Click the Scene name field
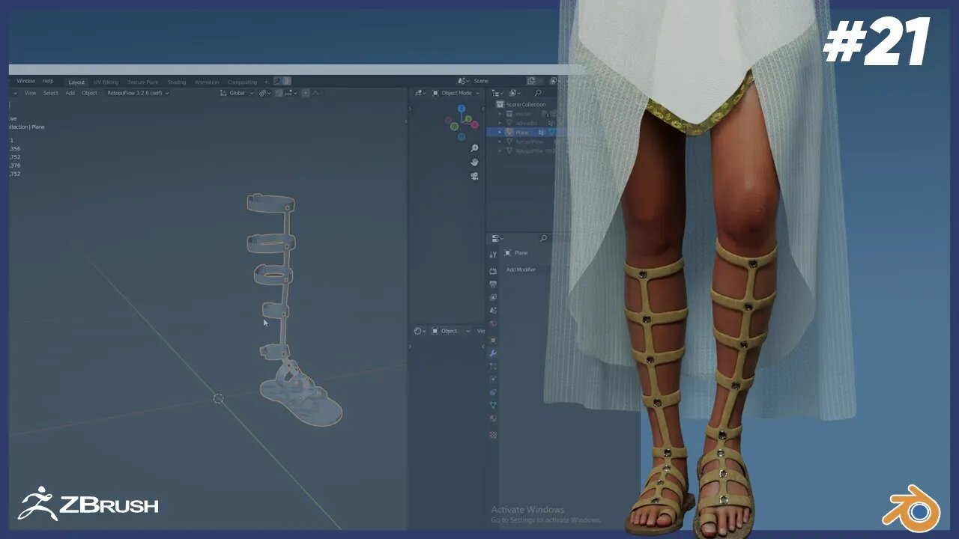Image resolution: width=959 pixels, height=539 pixels. coord(497,81)
